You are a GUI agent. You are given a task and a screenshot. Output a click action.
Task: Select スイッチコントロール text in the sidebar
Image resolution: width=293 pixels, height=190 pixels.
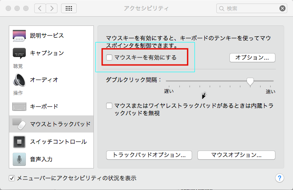click(58, 142)
